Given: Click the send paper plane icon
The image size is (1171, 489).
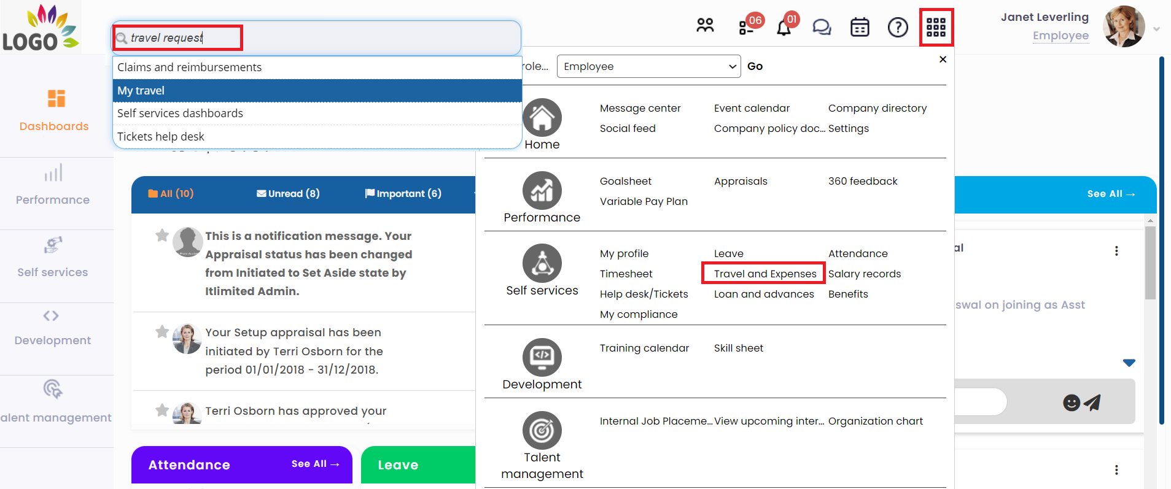Looking at the screenshot, I should pos(1092,402).
